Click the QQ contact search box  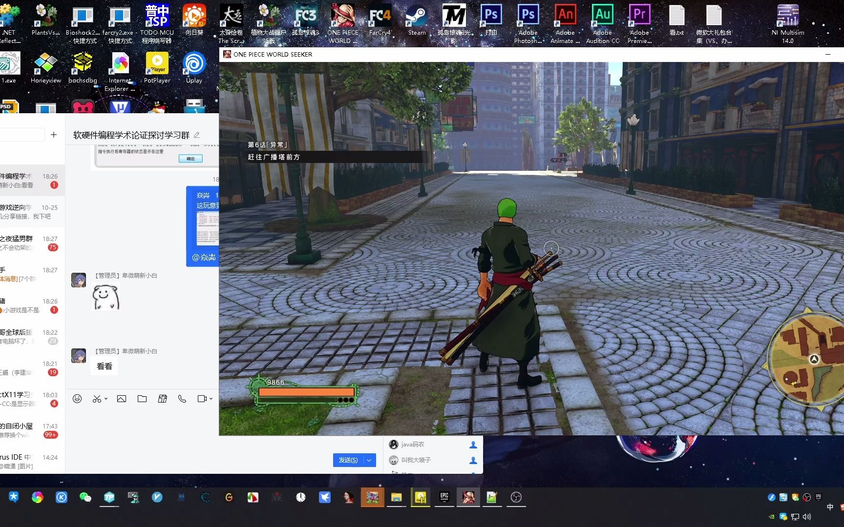point(22,135)
